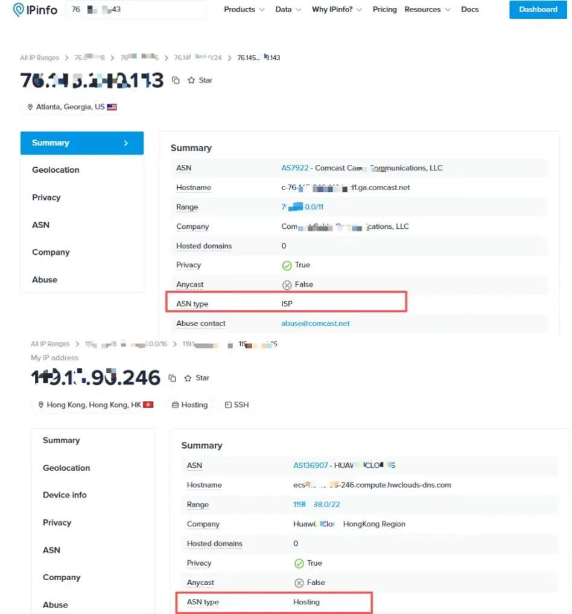Click the US flag next to Atlanta
This screenshot has width=572, height=614.
coord(110,107)
